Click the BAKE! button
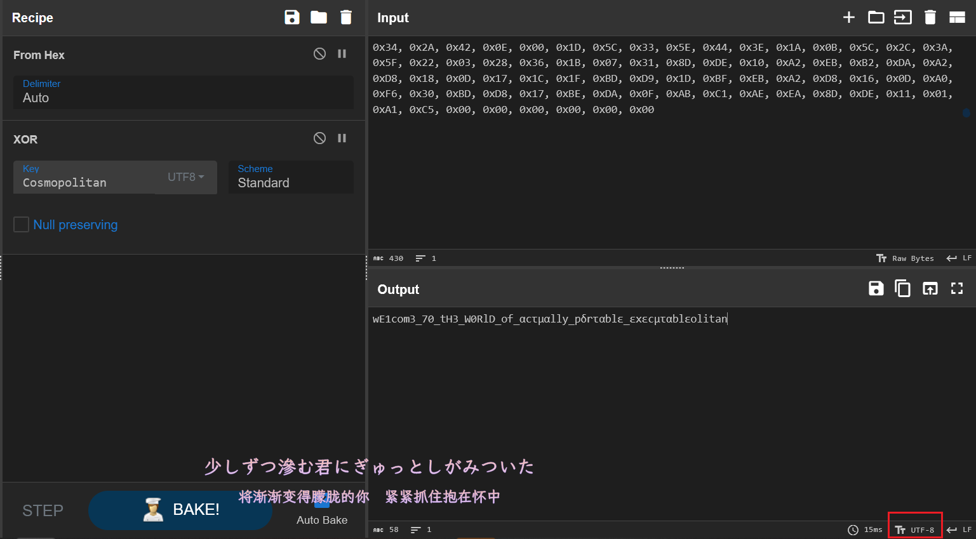Screen dimensions: 976x539 [180, 510]
